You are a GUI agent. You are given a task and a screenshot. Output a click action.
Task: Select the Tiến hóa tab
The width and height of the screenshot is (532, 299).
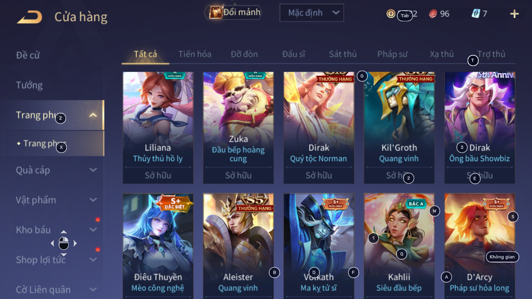click(195, 54)
